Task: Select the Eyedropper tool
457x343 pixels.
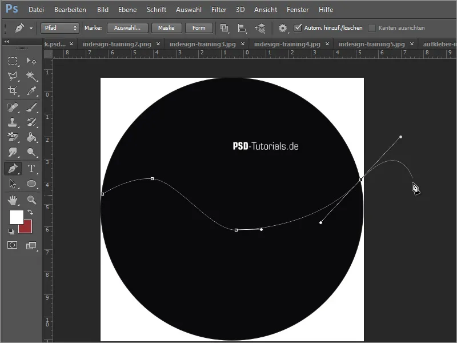Action: click(31, 91)
